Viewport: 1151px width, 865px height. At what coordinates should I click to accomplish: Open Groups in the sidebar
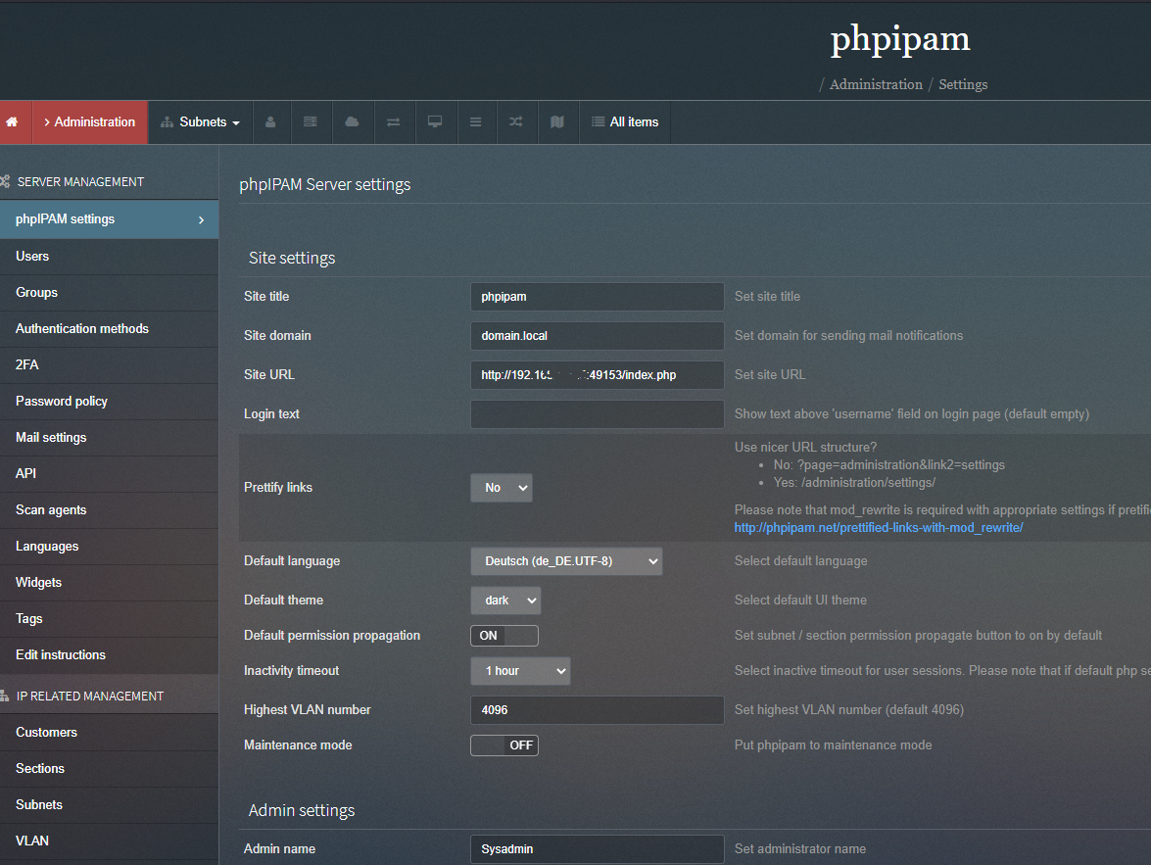(x=110, y=292)
